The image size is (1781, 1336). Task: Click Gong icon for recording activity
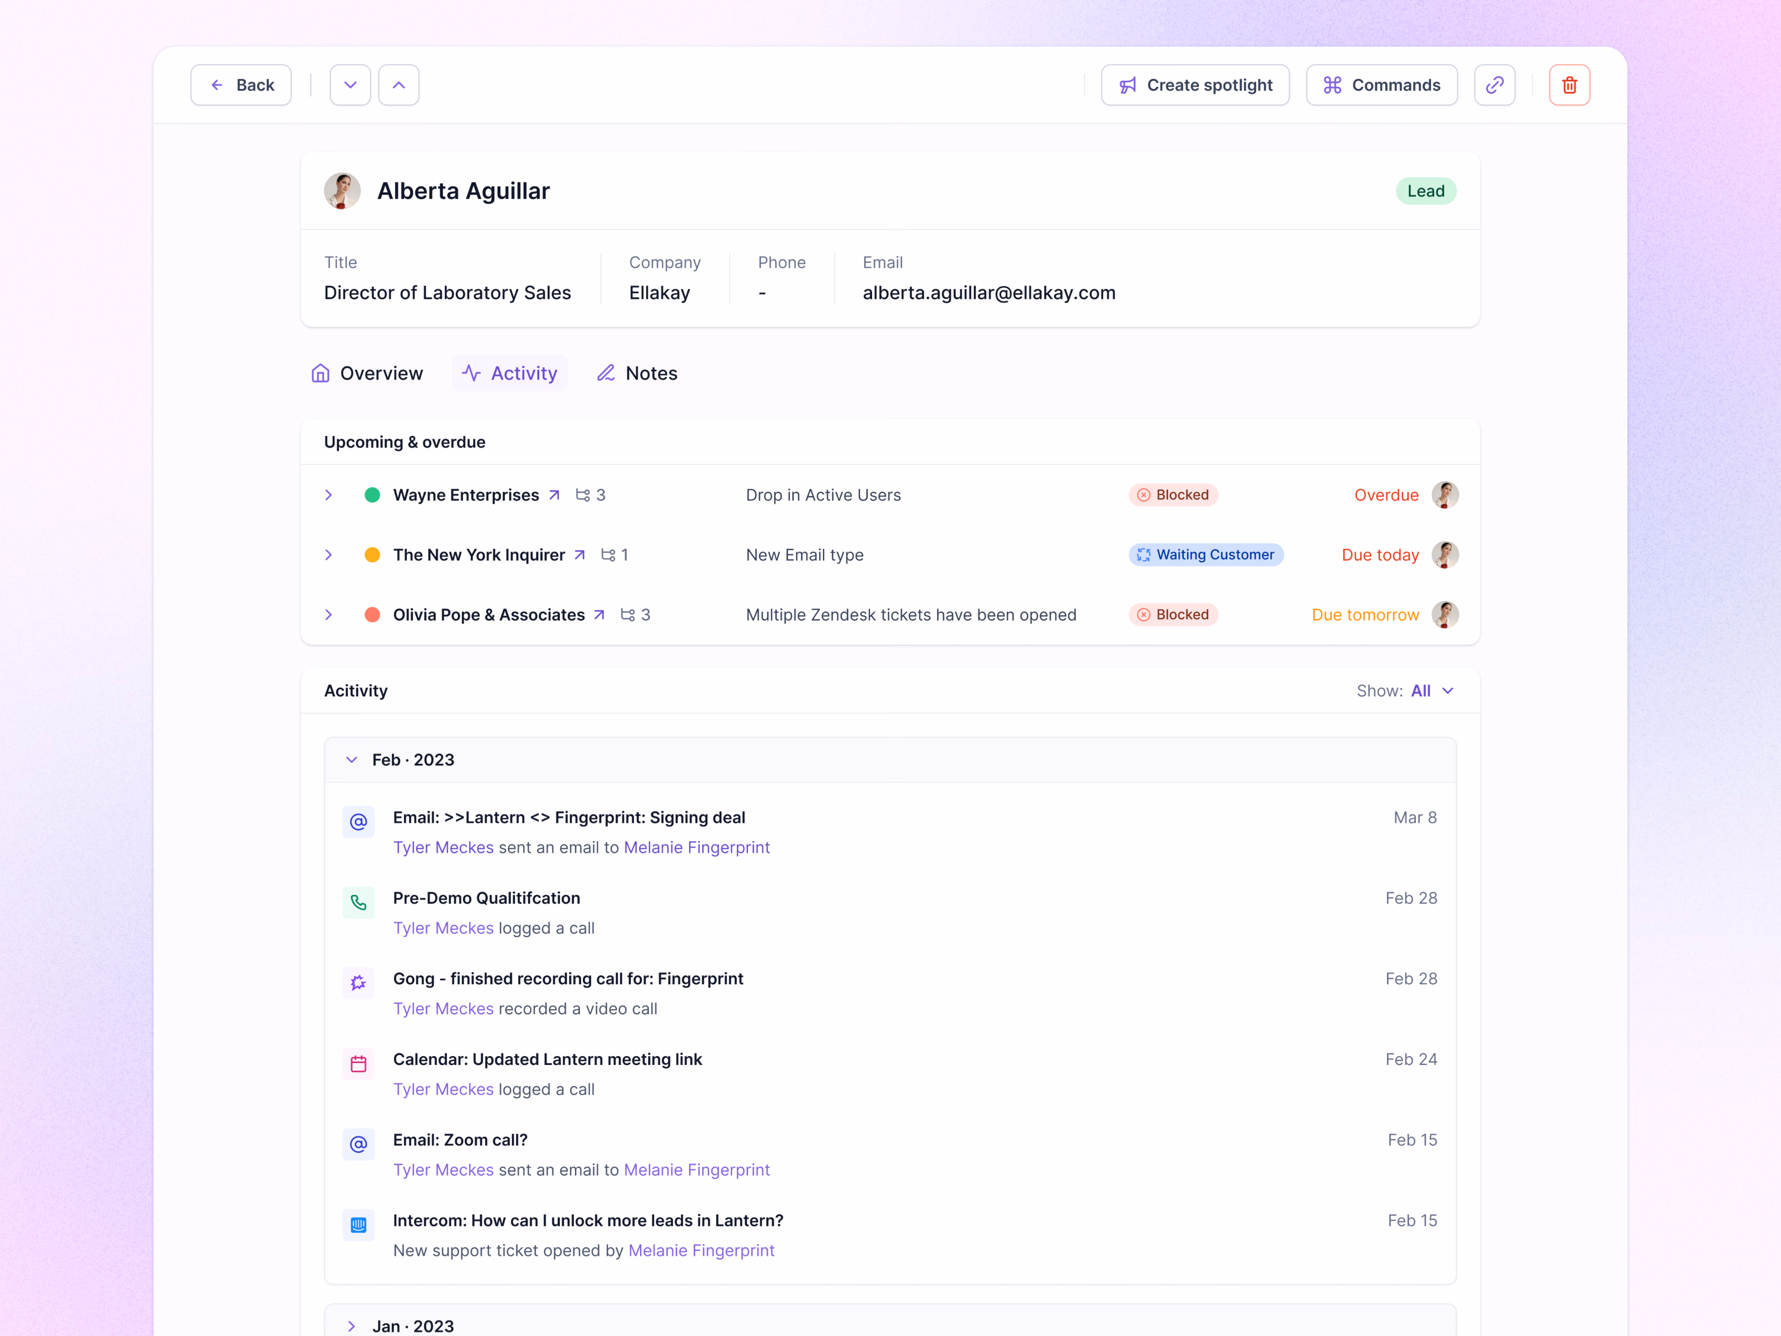(358, 983)
